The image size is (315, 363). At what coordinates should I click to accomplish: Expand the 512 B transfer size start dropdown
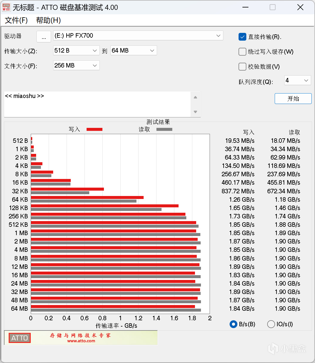(76, 50)
